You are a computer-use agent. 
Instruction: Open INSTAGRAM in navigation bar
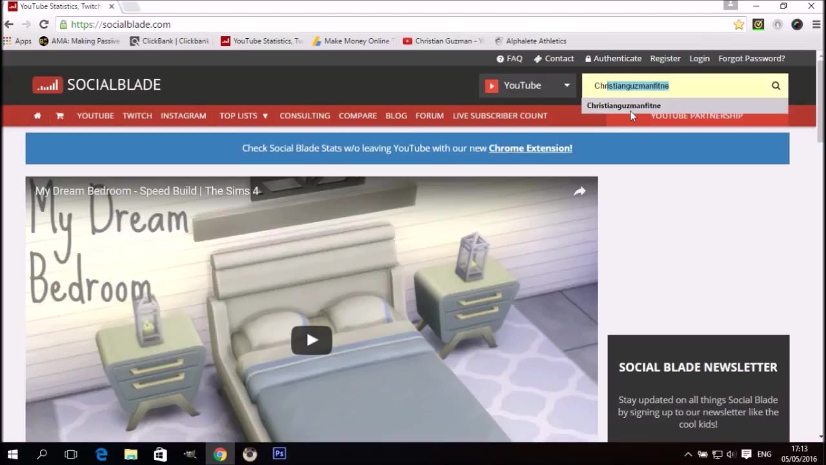point(183,116)
